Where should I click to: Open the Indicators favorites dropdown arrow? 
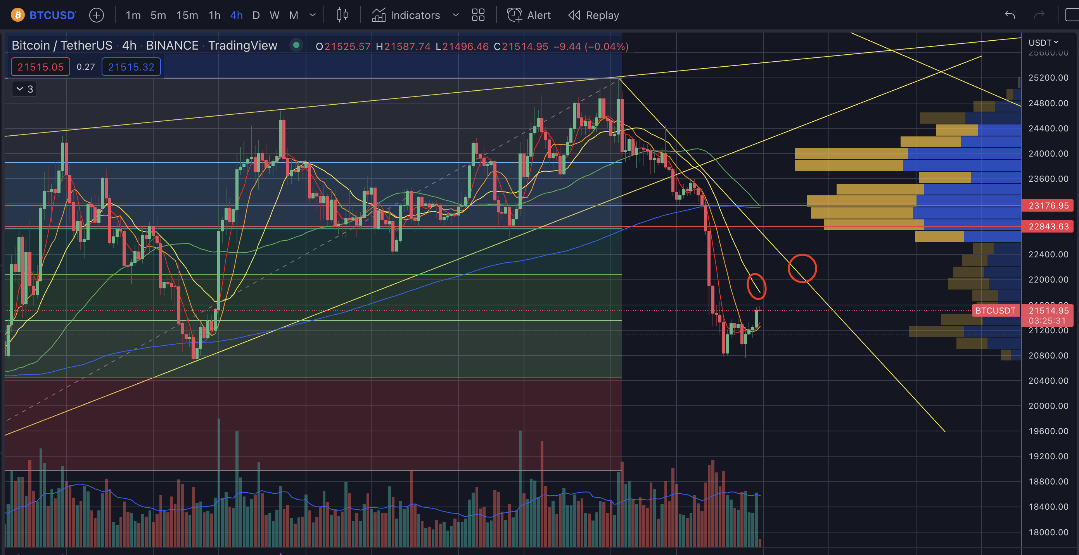(x=456, y=16)
